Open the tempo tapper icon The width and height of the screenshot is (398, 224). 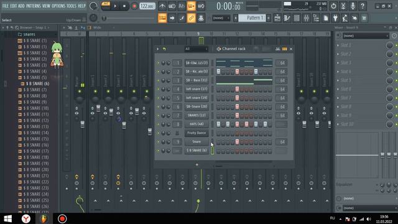(x=345, y=18)
